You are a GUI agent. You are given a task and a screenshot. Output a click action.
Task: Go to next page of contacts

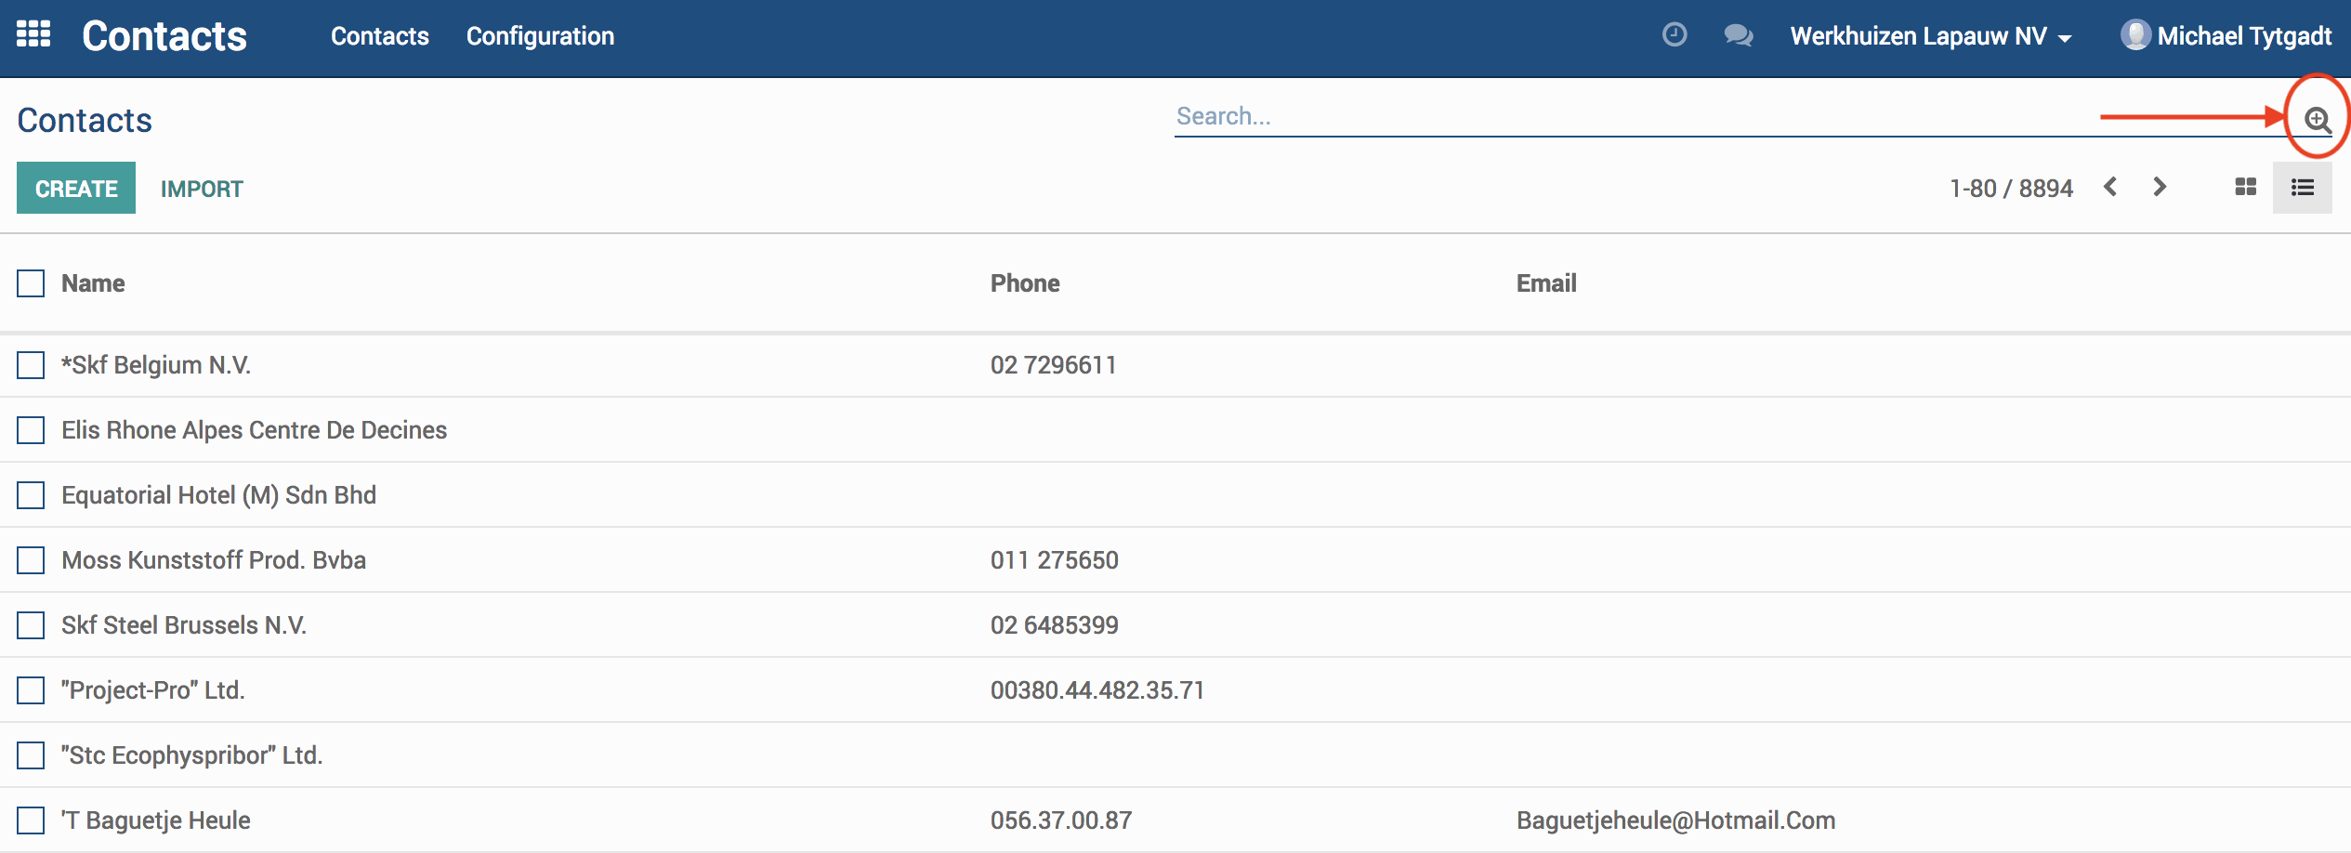[2160, 187]
